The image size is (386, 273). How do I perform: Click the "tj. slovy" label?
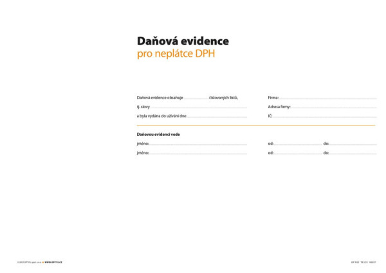coord(143,107)
